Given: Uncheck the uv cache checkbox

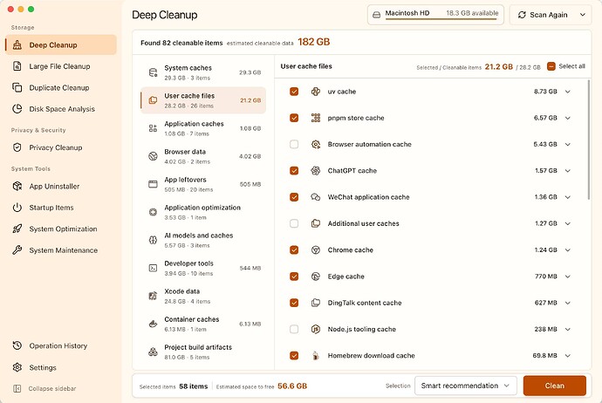Looking at the screenshot, I should [294, 92].
